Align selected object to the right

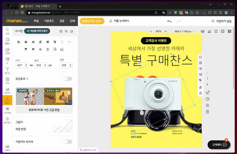[33, 42]
